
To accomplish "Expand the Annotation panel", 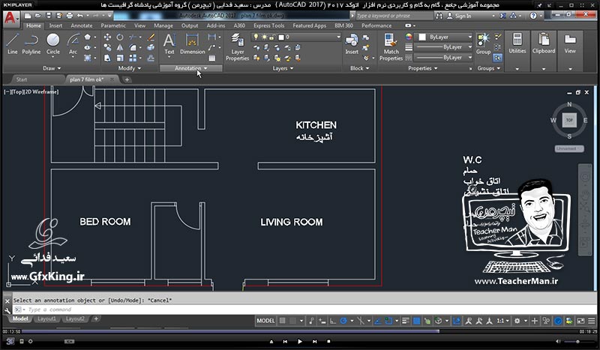I will (190, 68).
